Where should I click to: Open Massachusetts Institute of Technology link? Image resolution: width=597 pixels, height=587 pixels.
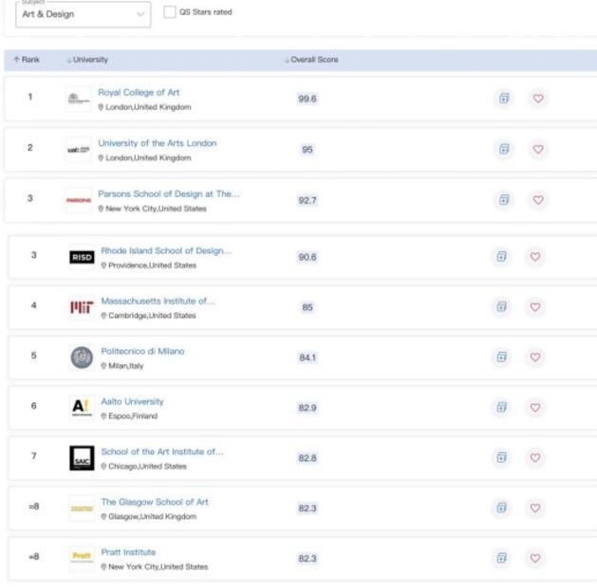[x=158, y=301]
